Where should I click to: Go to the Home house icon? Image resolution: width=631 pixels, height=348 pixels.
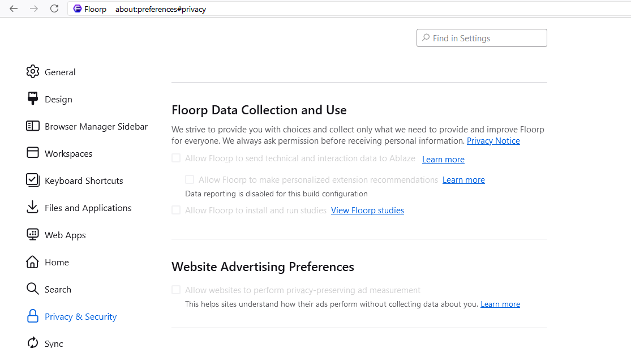33,262
